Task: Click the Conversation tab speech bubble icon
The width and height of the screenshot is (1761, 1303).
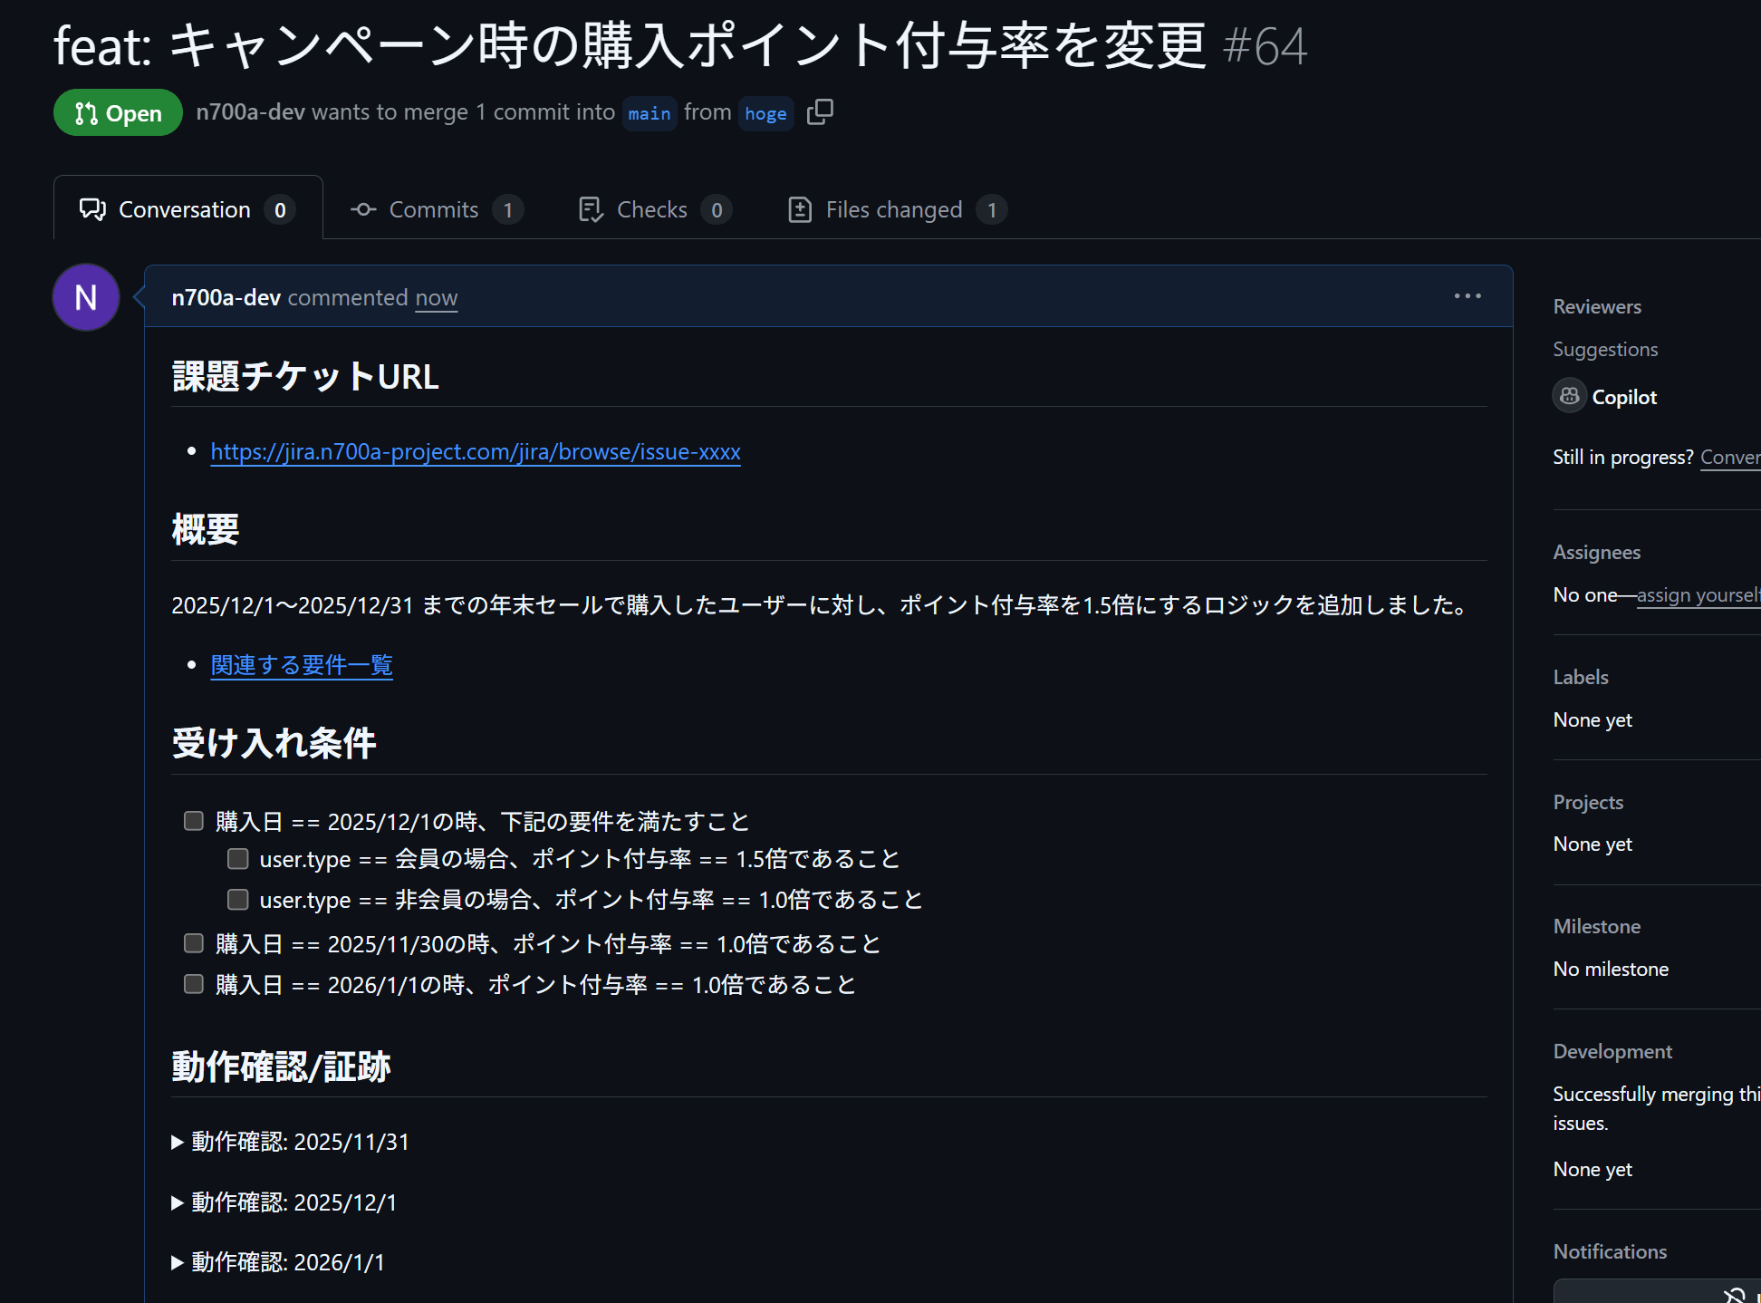Action: coord(92,209)
